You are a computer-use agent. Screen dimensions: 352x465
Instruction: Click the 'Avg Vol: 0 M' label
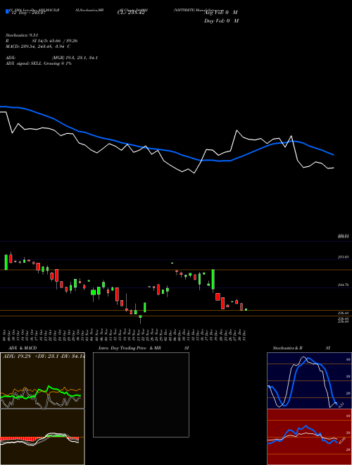coord(221,13)
